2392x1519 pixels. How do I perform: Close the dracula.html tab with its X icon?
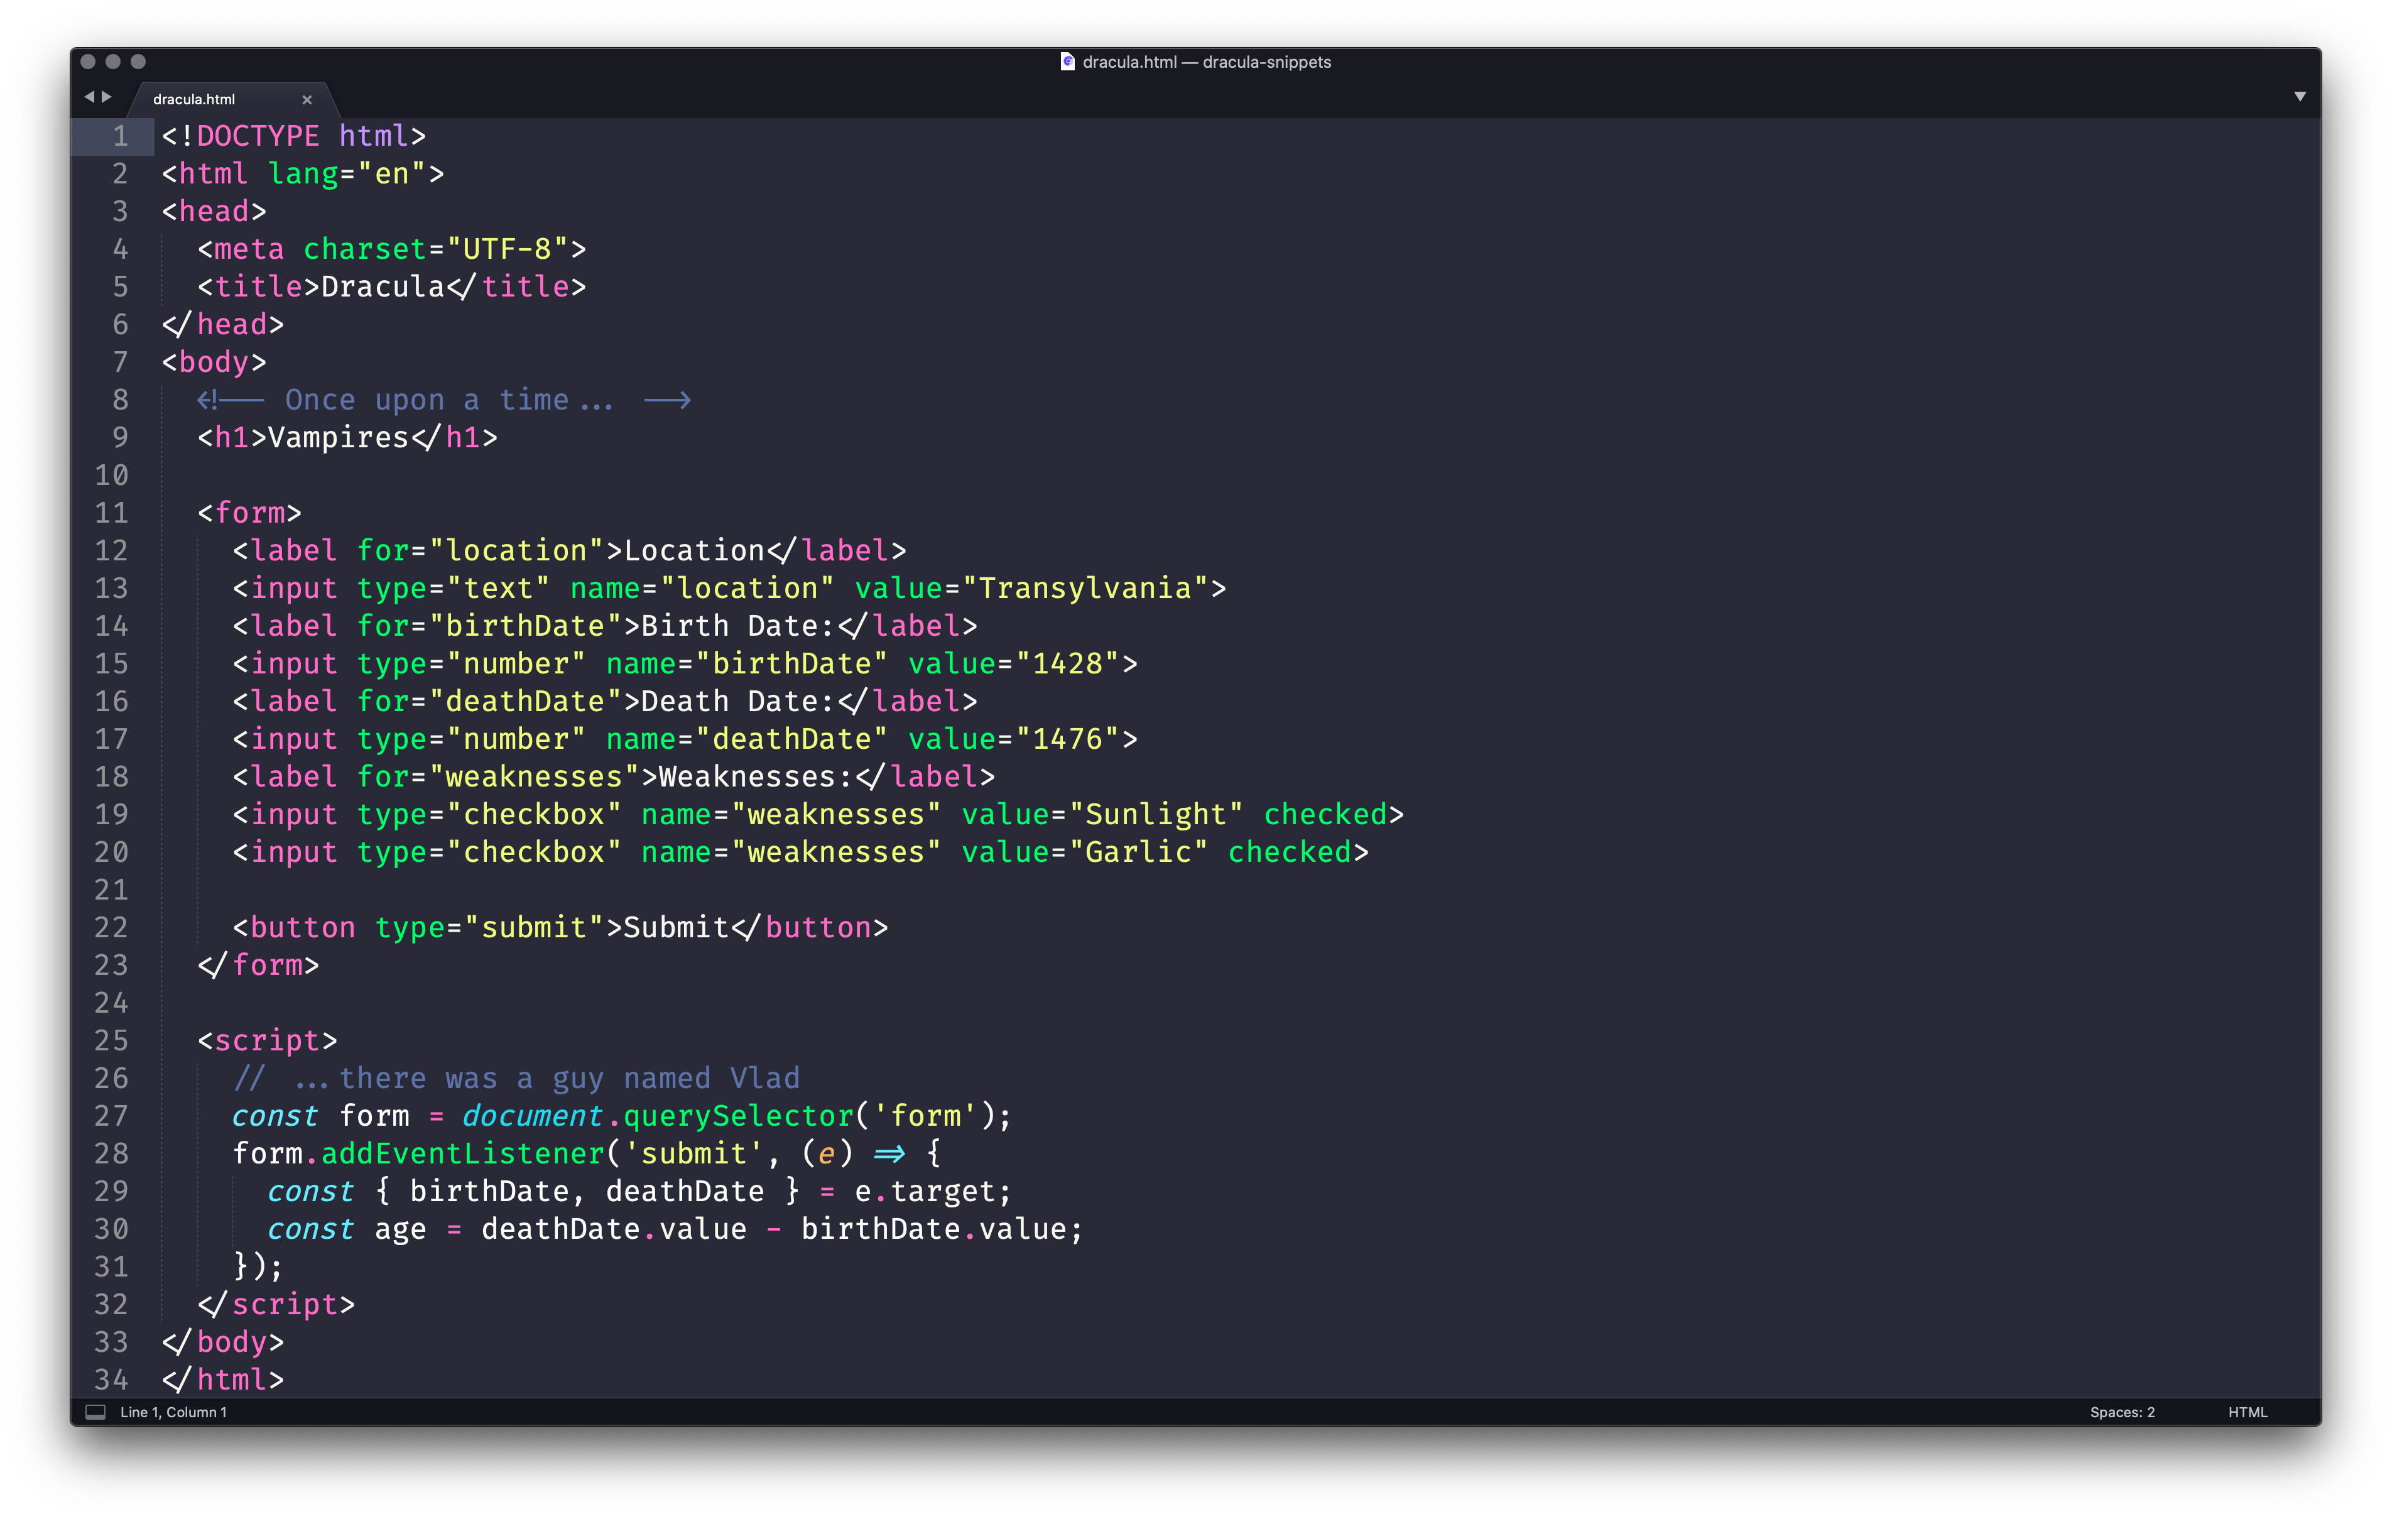point(307,99)
